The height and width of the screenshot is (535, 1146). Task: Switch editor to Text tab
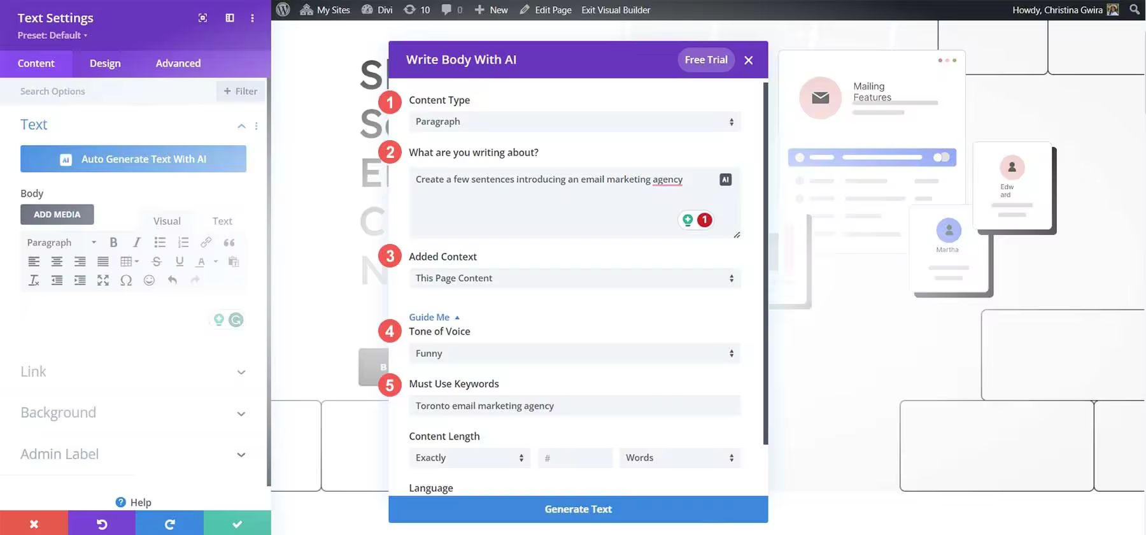click(222, 221)
